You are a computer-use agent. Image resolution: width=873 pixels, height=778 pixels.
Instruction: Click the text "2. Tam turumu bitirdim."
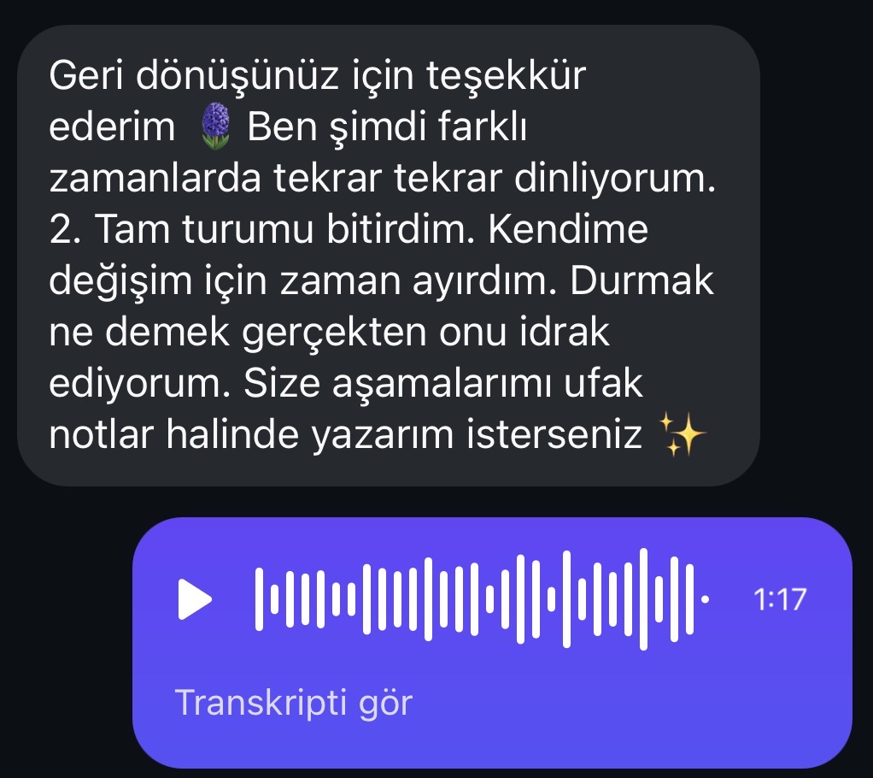(262, 229)
